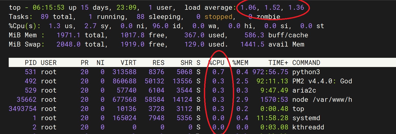
Task: Click the node /var/www/h command
Action: click(x=322, y=100)
